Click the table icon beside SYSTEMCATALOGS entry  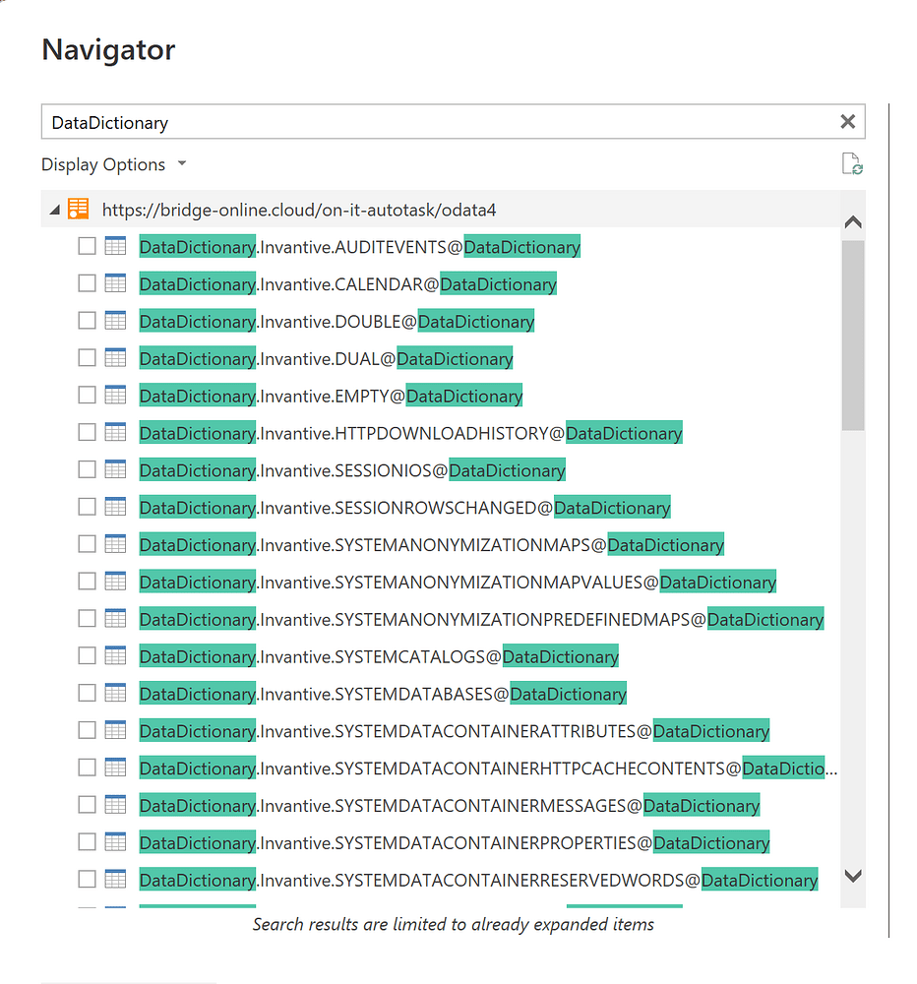click(115, 656)
